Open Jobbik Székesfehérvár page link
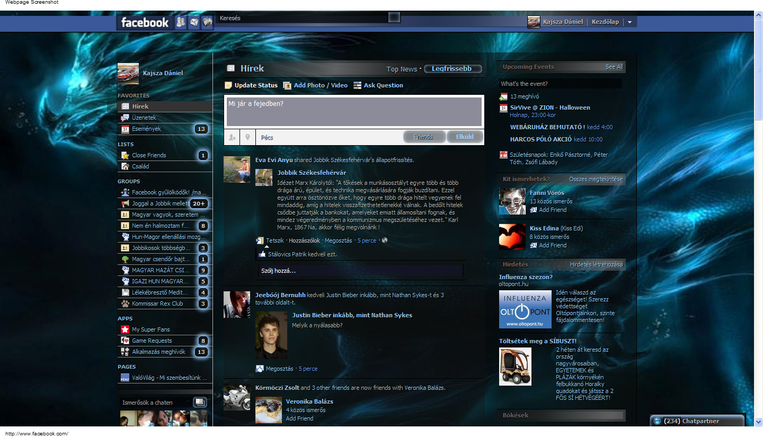This screenshot has width=763, height=437. point(312,173)
